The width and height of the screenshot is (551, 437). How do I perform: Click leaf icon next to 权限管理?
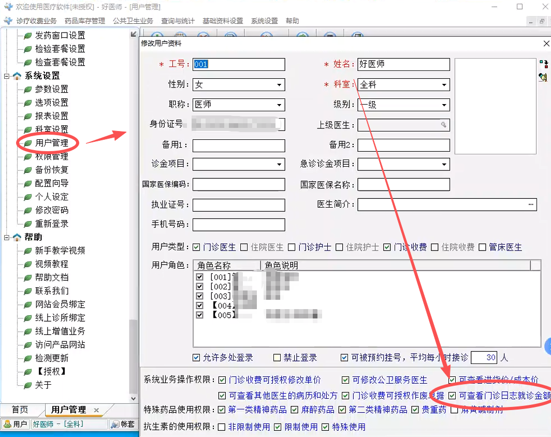27,157
